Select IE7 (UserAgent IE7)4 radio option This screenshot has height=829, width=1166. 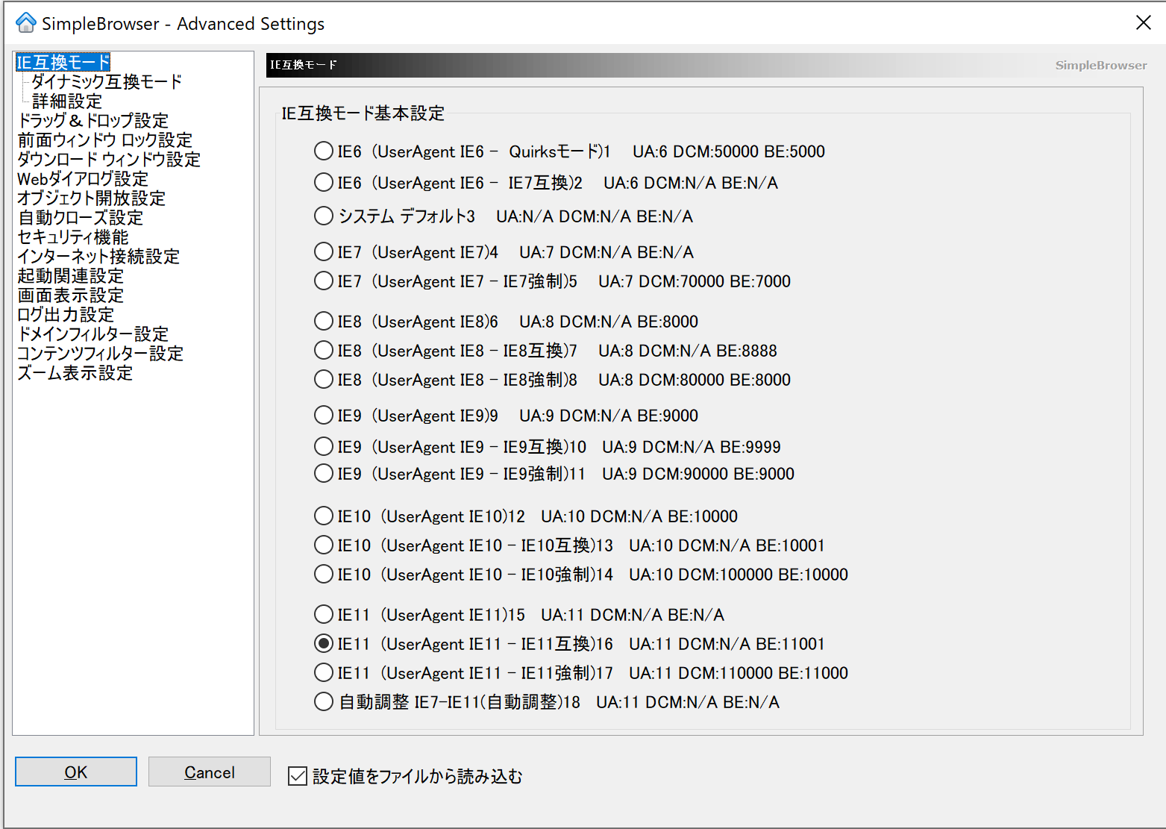click(324, 252)
